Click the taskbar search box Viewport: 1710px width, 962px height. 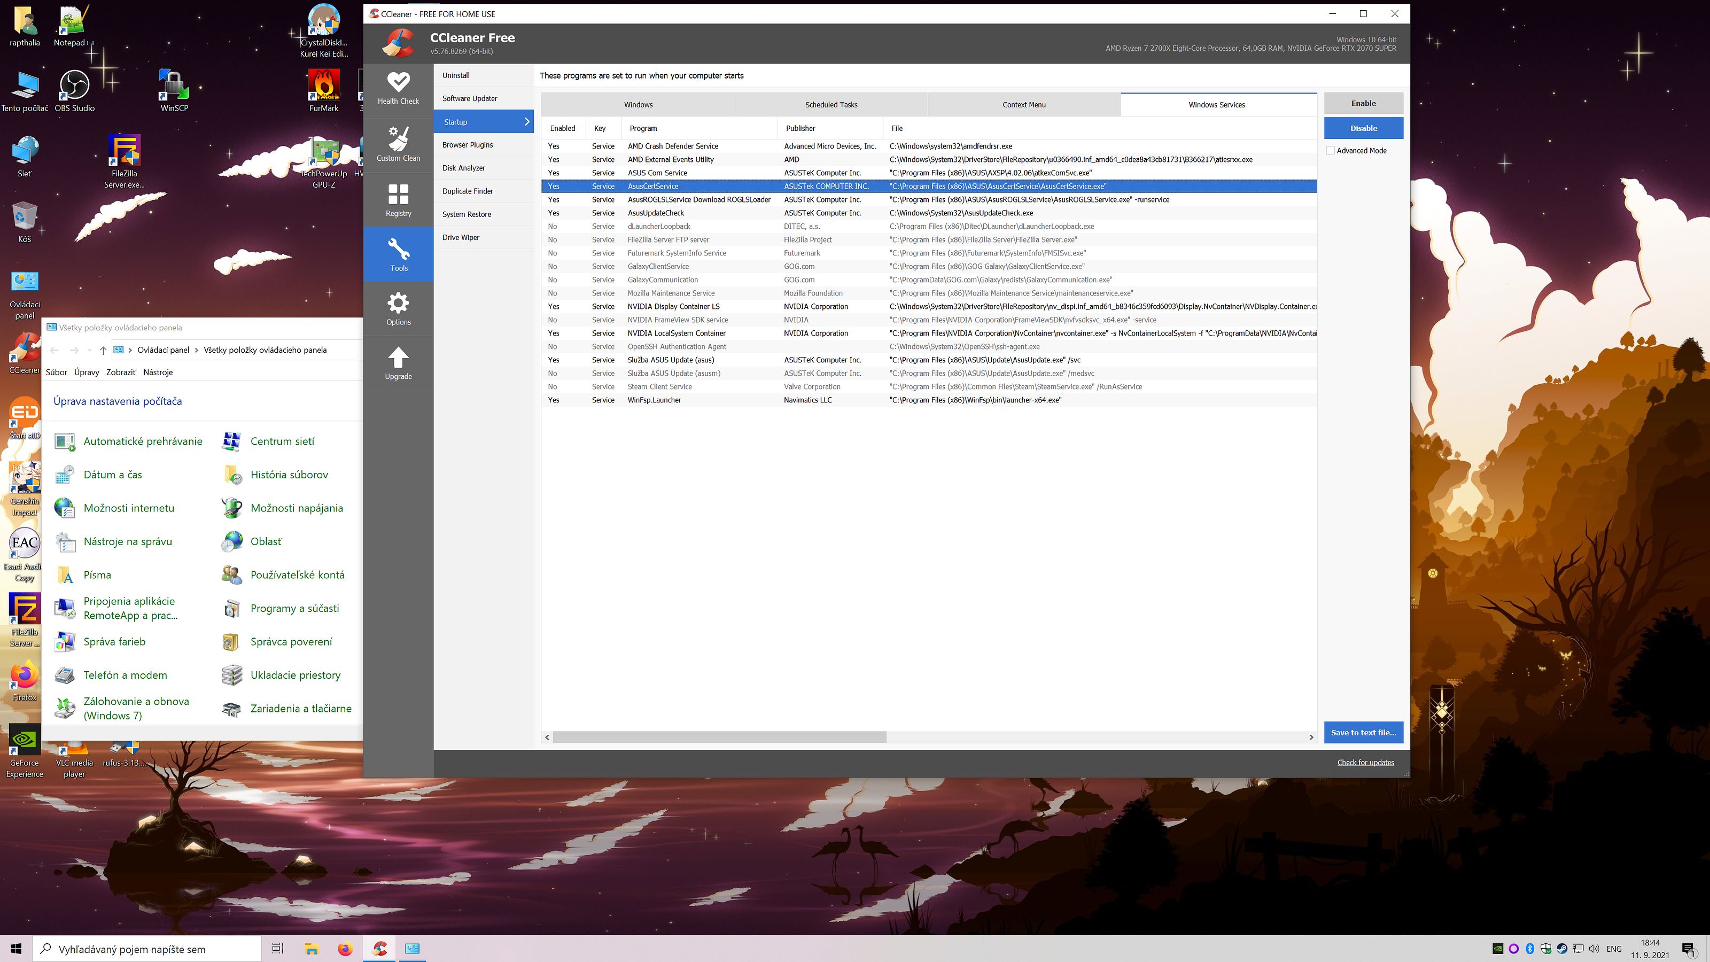(x=147, y=949)
